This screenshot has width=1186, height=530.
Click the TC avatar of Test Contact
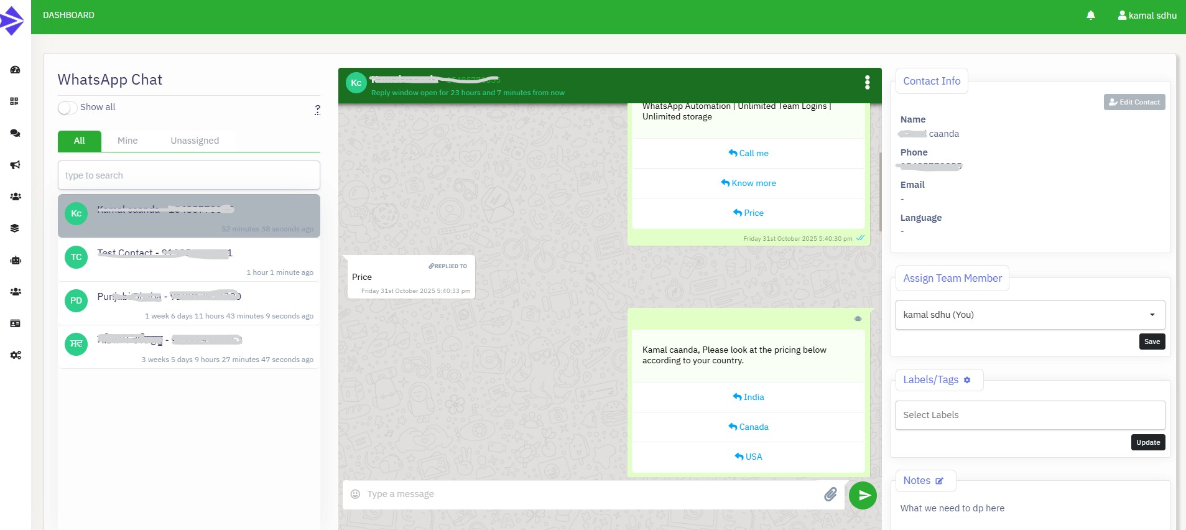pyautogui.click(x=76, y=257)
